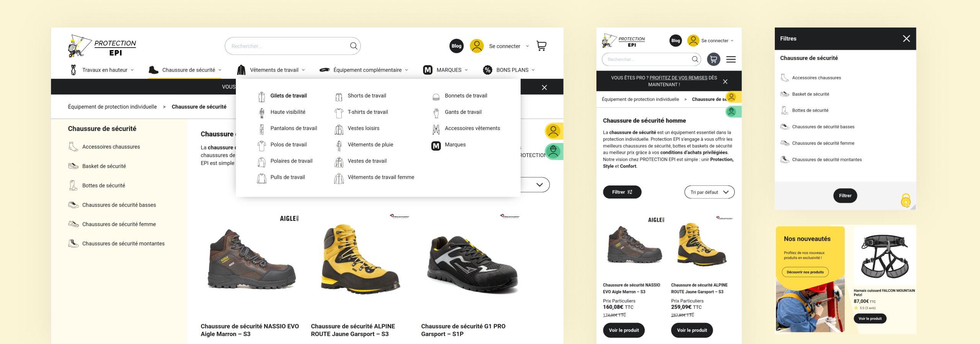Screen dimensions: 980x344
Task: Expand the BONS PLANS menu
Action: pyautogui.click(x=509, y=70)
